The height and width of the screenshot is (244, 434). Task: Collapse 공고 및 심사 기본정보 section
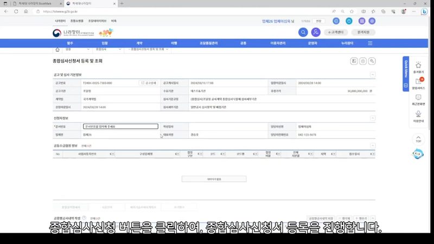[373, 75]
